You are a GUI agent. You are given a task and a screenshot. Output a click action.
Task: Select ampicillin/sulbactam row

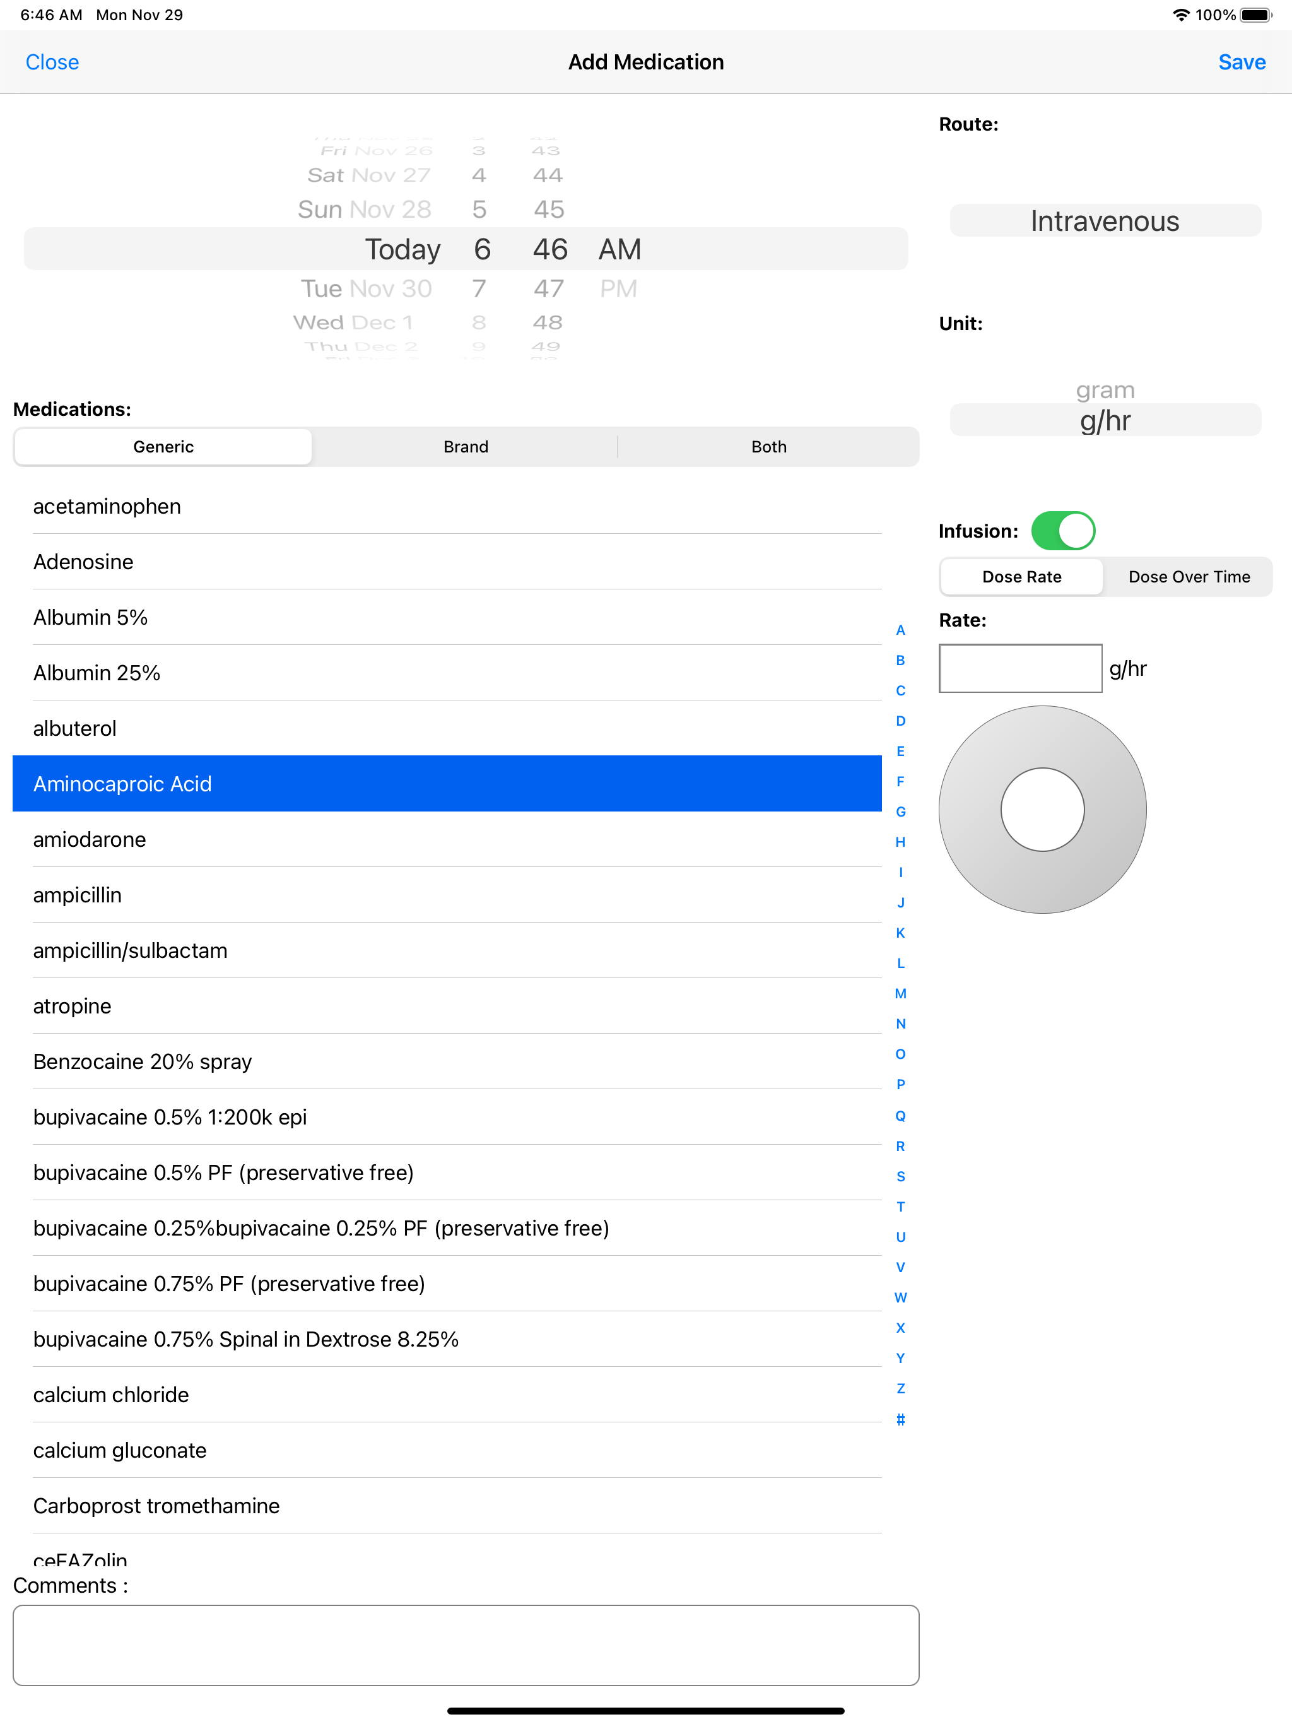pos(447,950)
